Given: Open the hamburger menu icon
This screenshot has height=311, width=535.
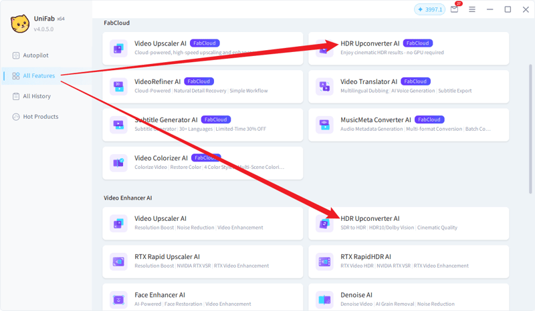Looking at the screenshot, I should 472,9.
